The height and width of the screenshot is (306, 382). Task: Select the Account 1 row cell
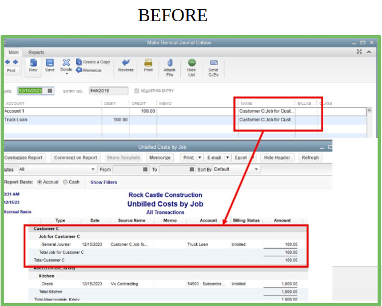tap(53, 111)
